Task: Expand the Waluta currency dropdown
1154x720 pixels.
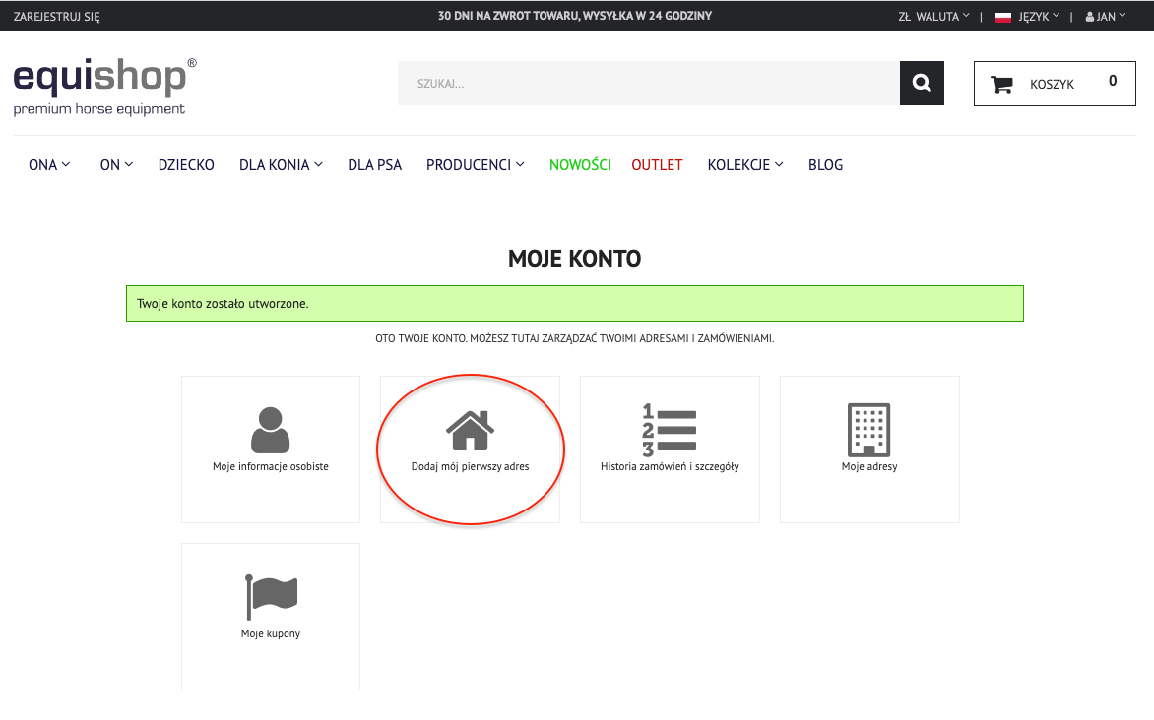Action: click(933, 17)
